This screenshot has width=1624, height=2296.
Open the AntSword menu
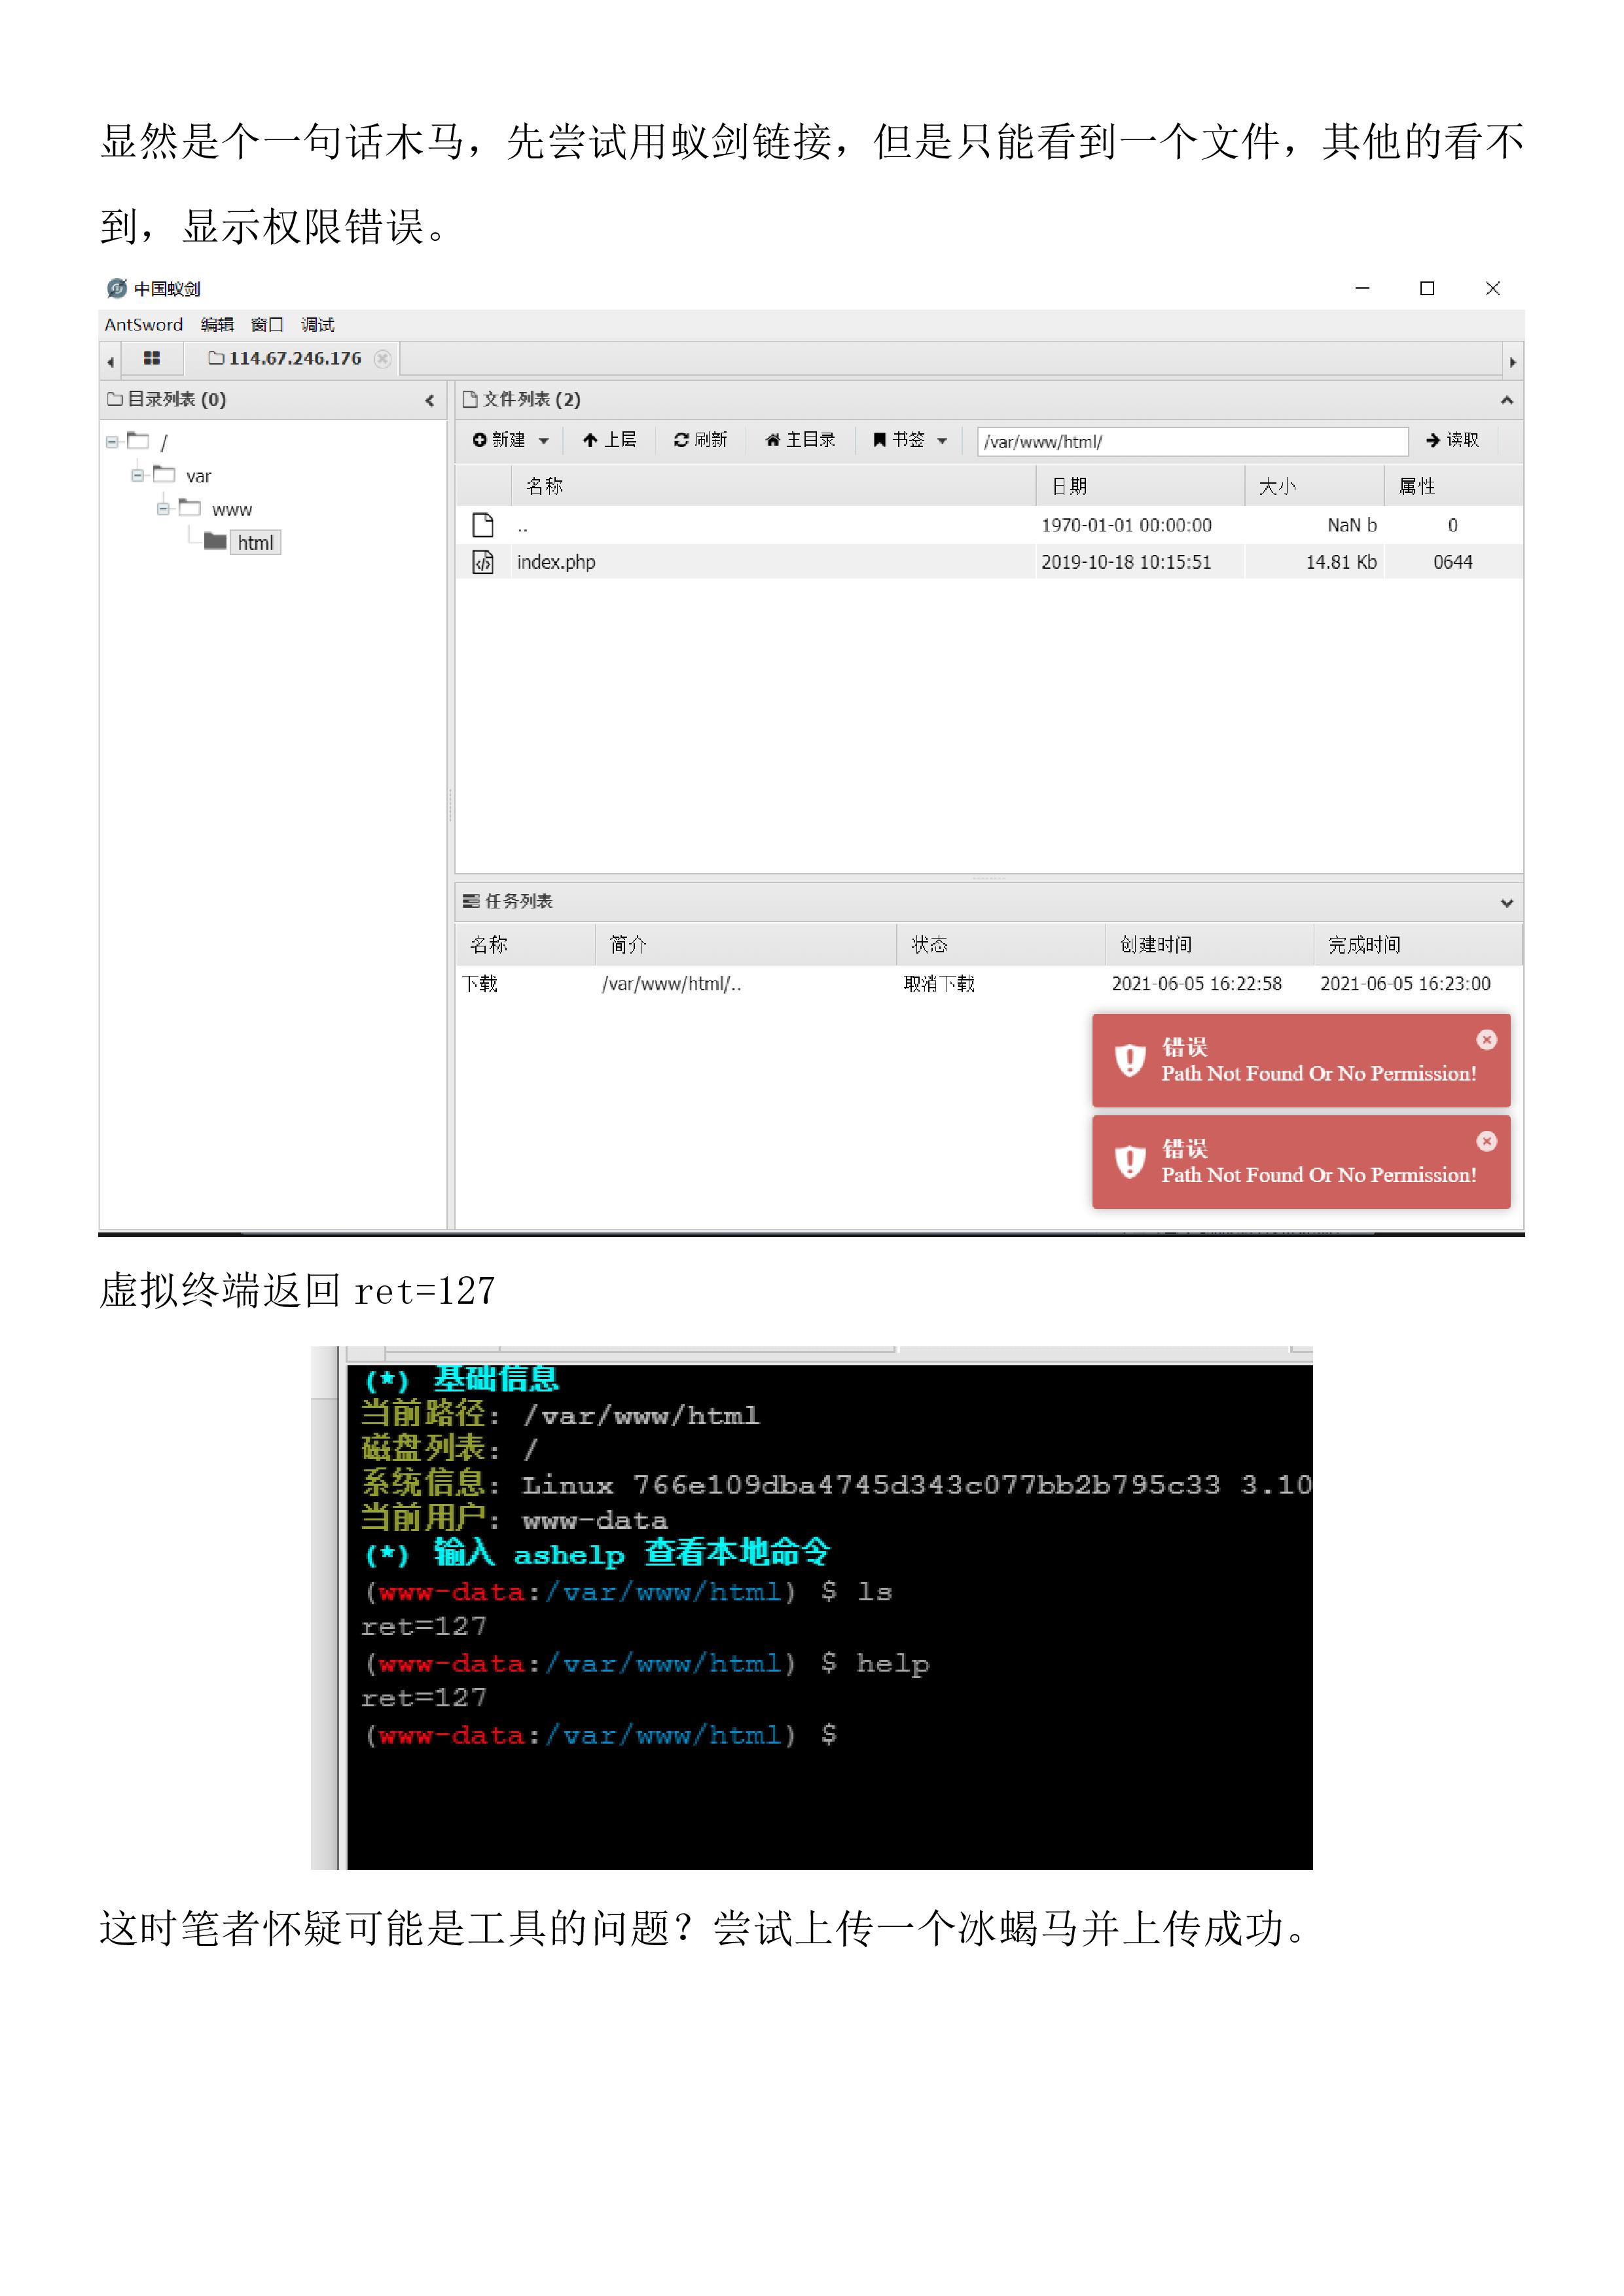(144, 325)
